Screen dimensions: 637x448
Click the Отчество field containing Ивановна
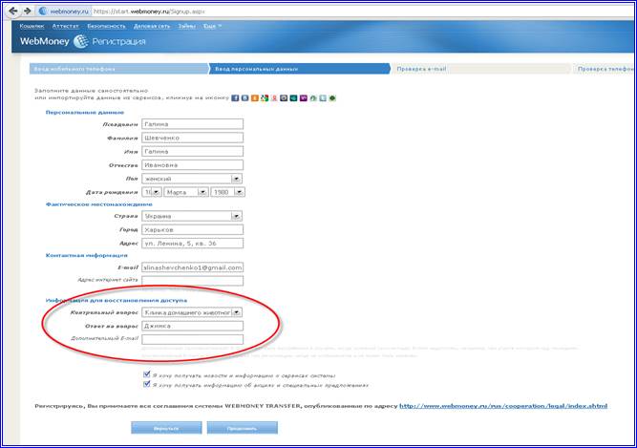tap(193, 165)
